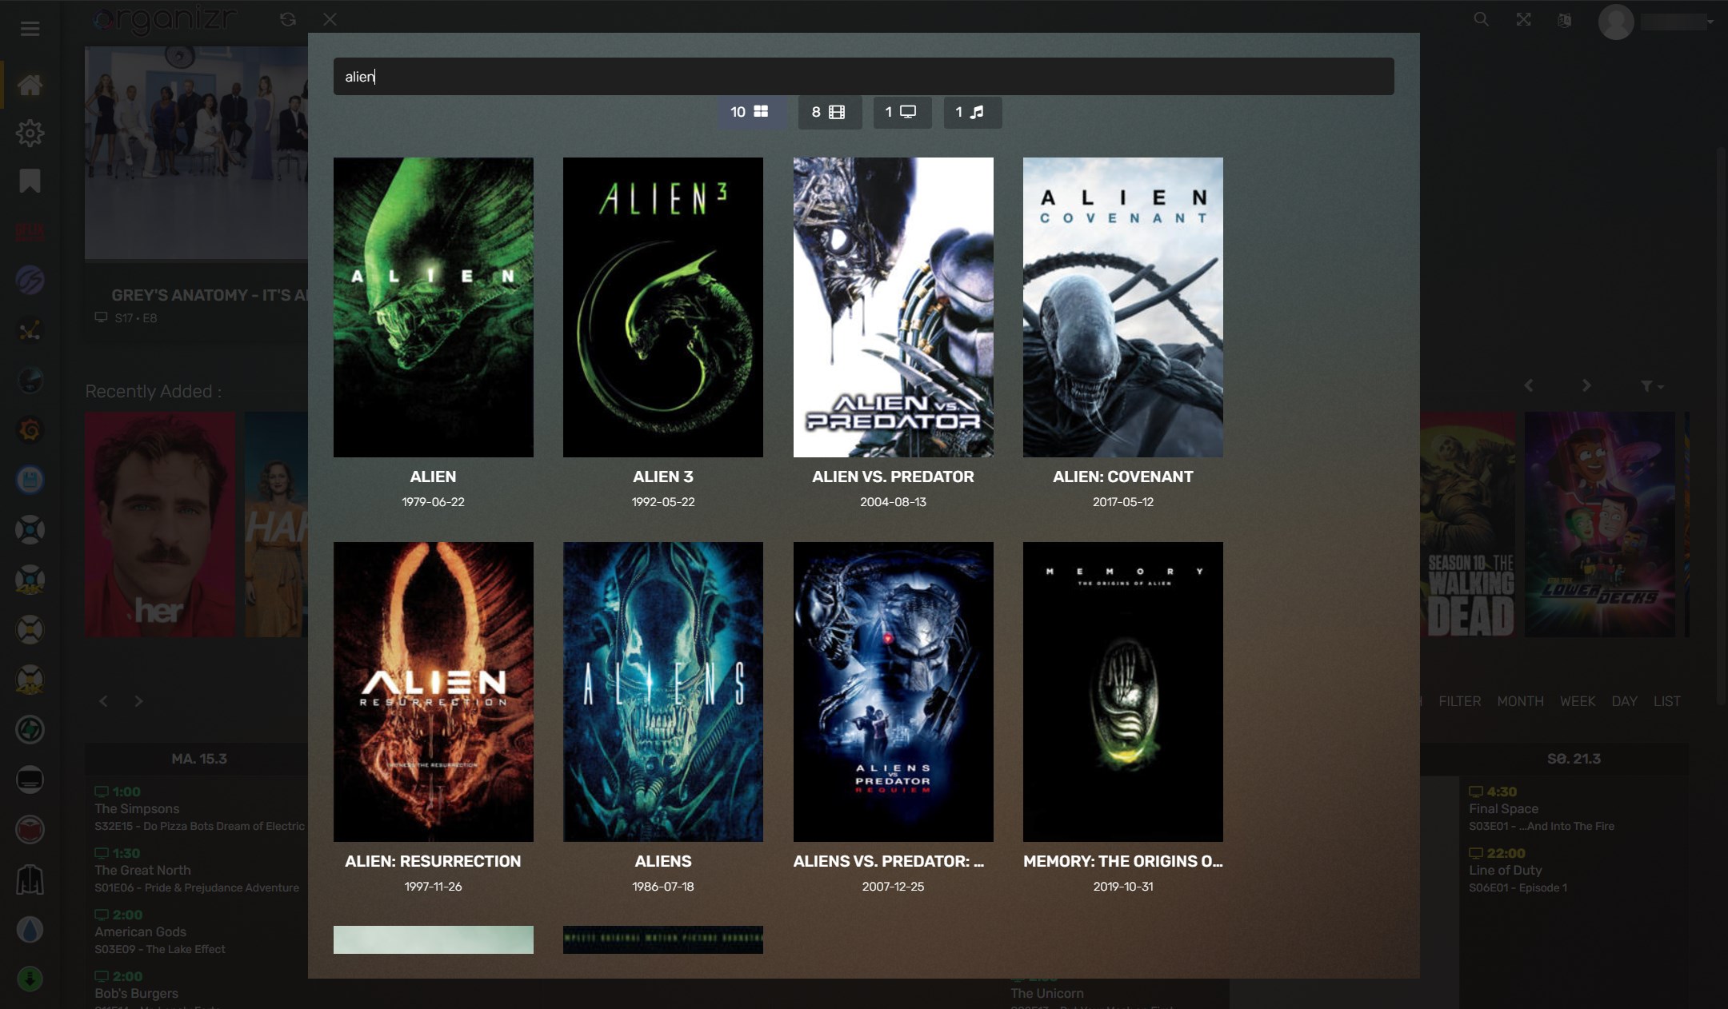Image resolution: width=1728 pixels, height=1009 pixels.
Task: Switch calendar to LIST view
Action: [x=1666, y=701]
